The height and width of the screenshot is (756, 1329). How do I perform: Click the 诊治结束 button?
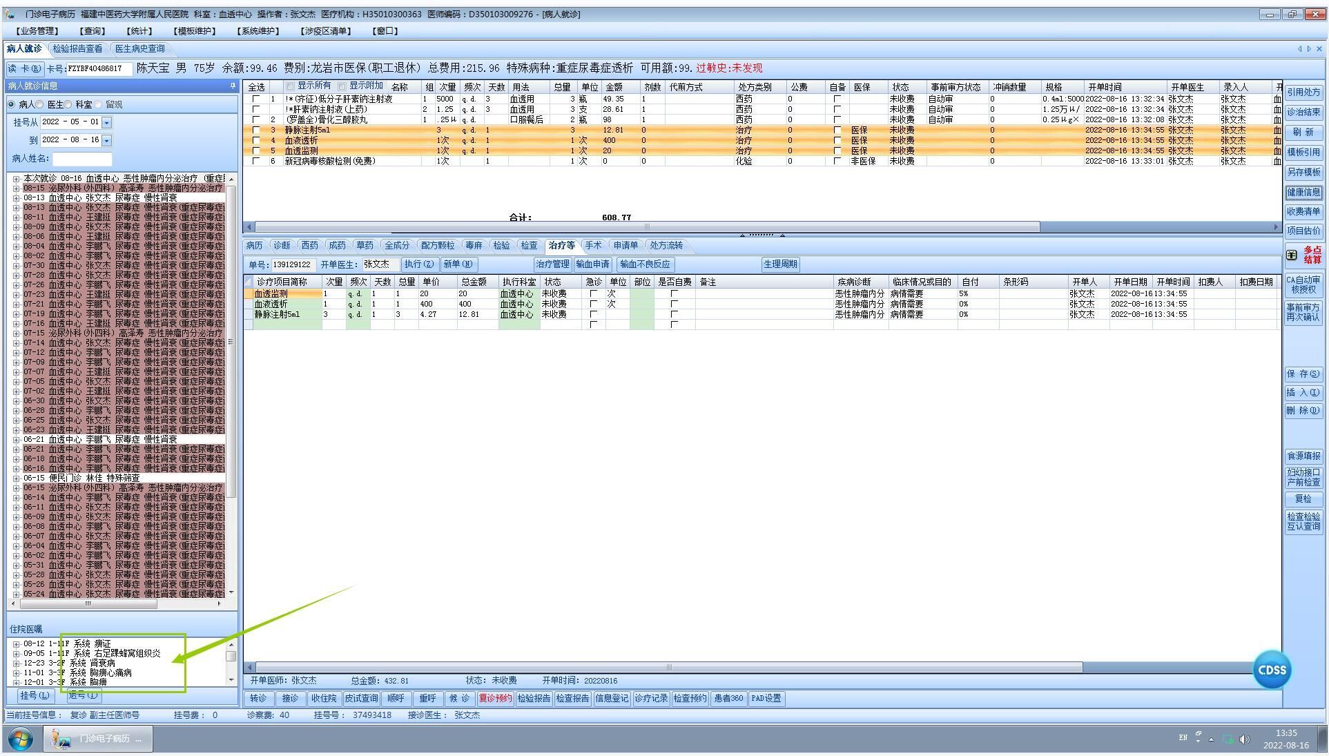pos(1303,112)
